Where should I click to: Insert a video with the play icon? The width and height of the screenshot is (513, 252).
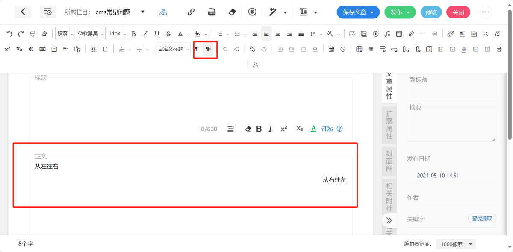tap(376, 34)
